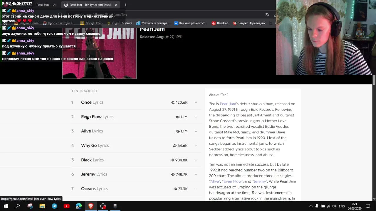
Task: Show hidden system tray icons
Action: point(311,206)
